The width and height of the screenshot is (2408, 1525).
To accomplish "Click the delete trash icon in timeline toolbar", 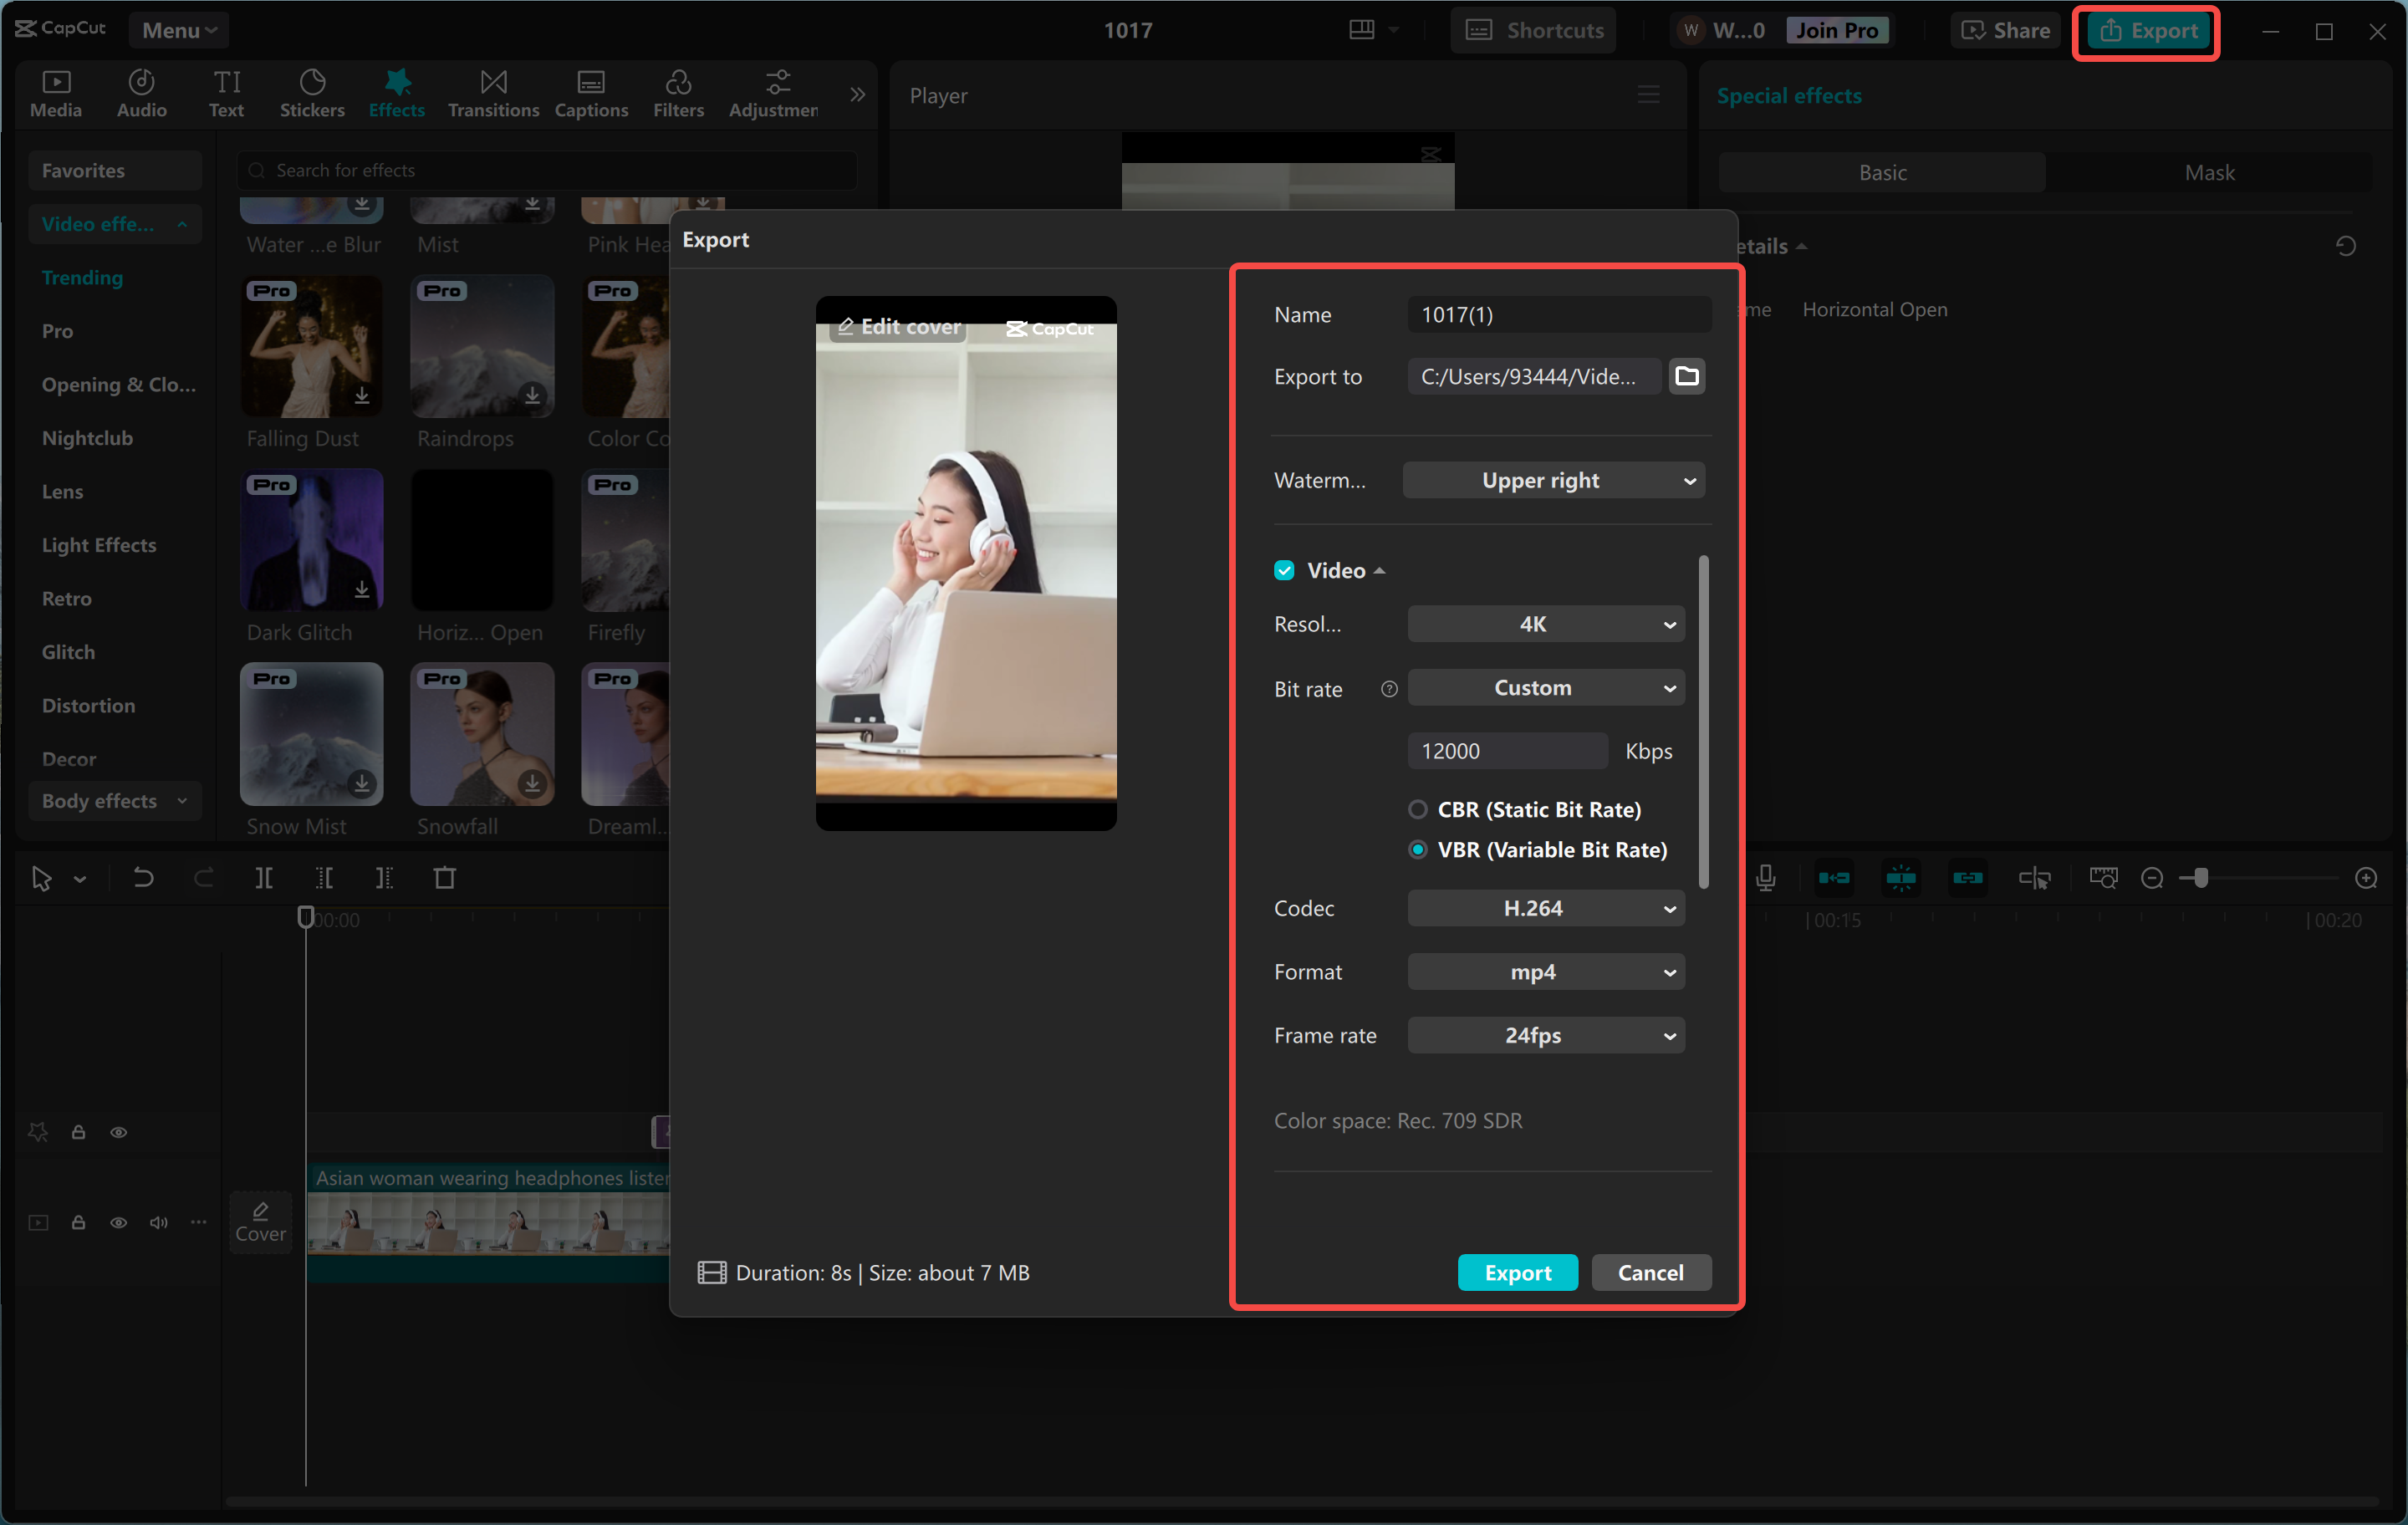I will tap(444, 878).
